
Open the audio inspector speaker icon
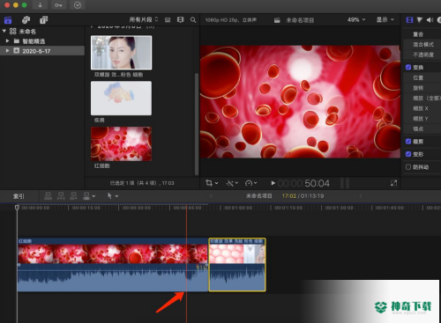pos(430,20)
